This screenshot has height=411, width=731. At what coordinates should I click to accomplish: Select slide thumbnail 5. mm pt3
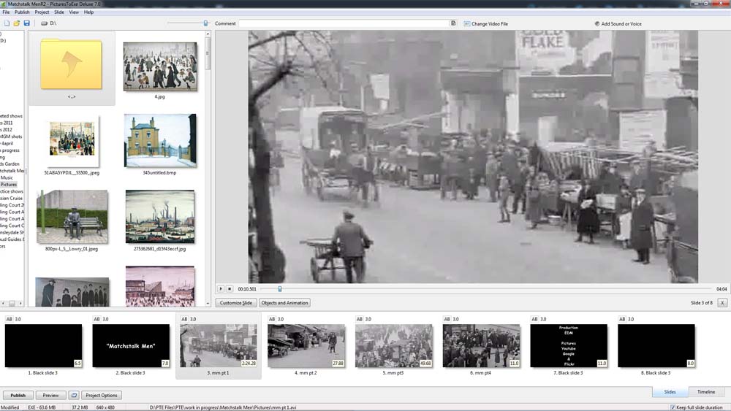[393, 346]
